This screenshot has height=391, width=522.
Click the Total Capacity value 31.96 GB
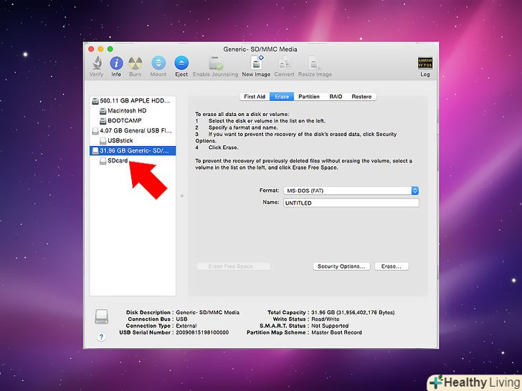(353, 312)
